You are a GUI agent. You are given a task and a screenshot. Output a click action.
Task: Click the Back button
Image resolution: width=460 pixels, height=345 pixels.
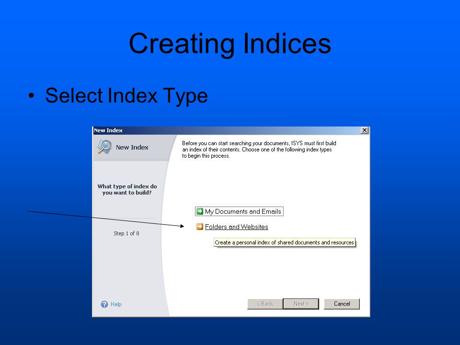tap(265, 304)
